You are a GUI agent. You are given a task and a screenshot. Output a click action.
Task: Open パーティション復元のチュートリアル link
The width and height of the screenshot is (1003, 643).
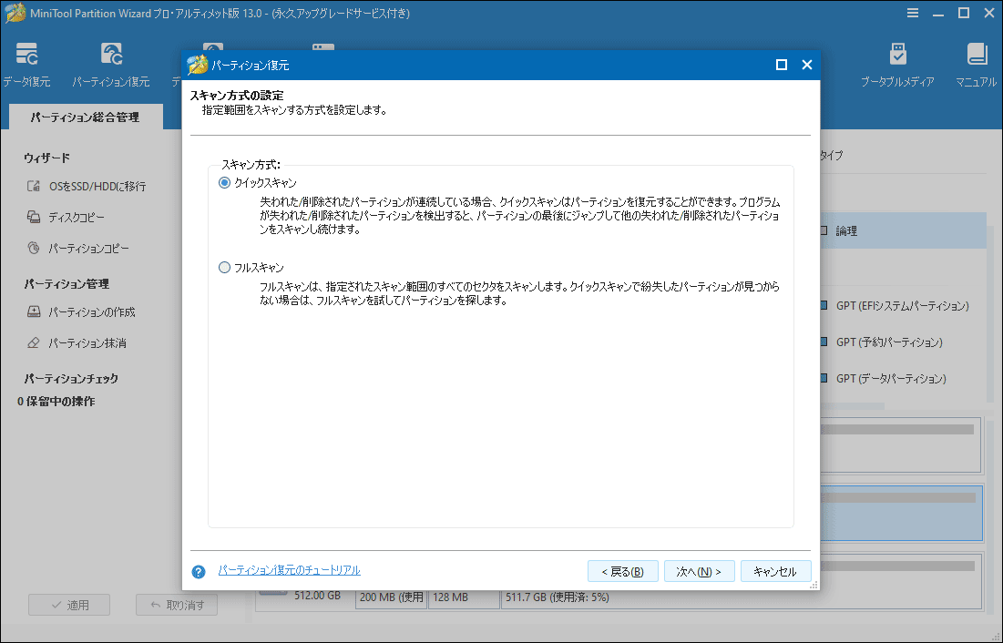point(289,569)
